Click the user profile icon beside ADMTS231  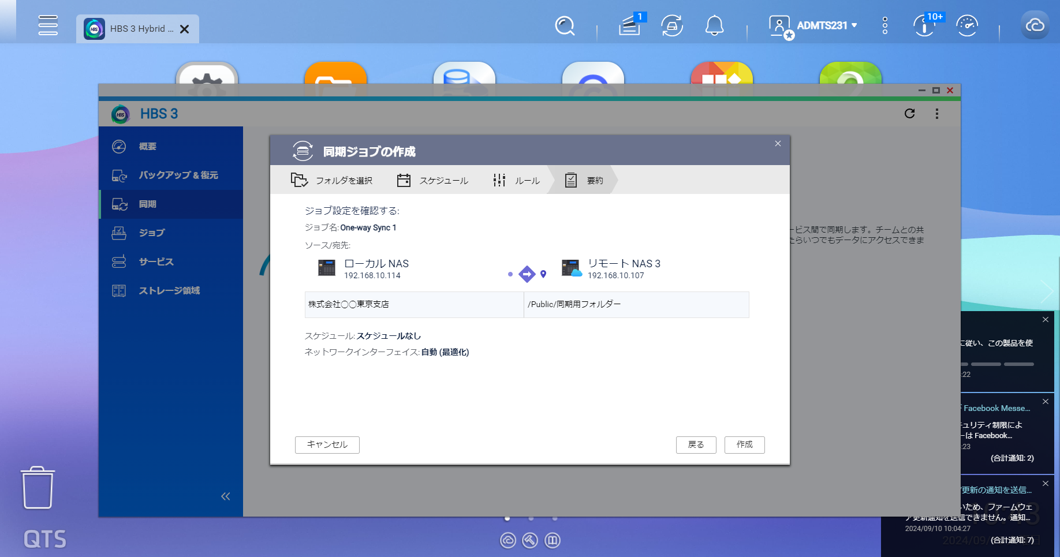(781, 27)
